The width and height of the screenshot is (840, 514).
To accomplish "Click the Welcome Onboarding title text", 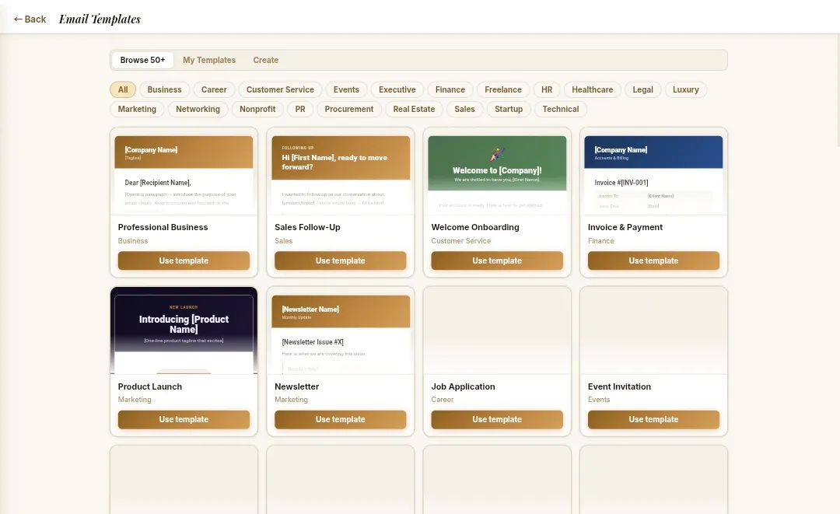I will 475,227.
